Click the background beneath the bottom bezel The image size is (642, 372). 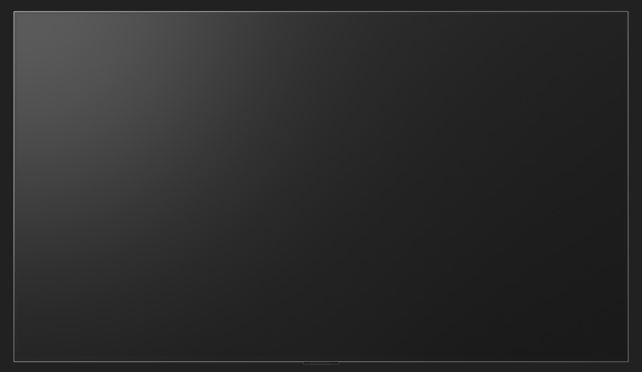pos(160,368)
